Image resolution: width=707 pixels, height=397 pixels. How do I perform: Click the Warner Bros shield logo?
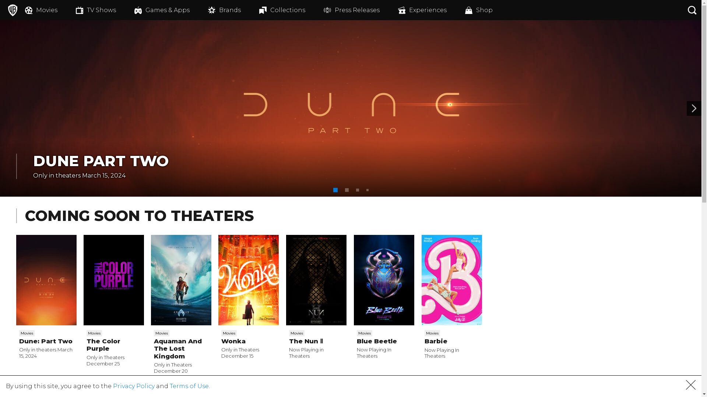(x=13, y=10)
